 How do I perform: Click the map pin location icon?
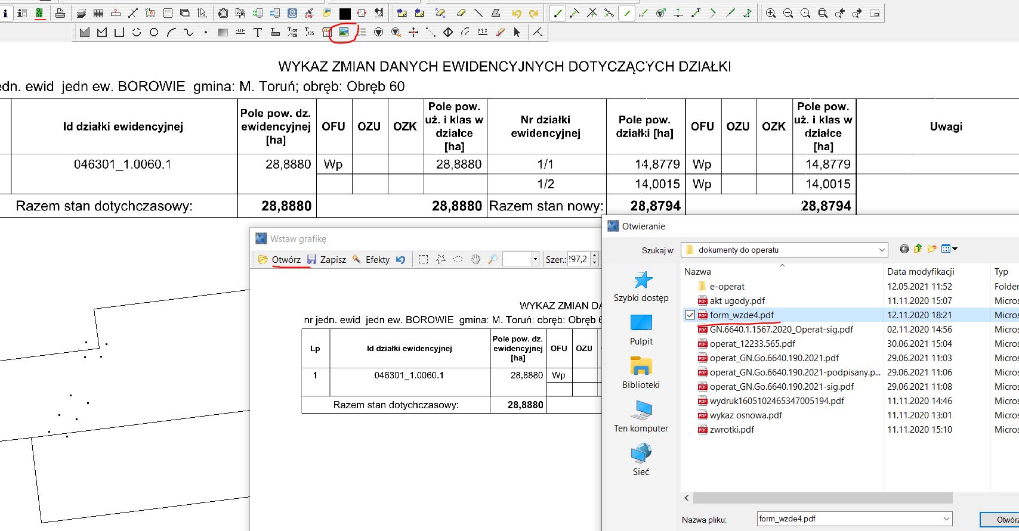point(292,13)
